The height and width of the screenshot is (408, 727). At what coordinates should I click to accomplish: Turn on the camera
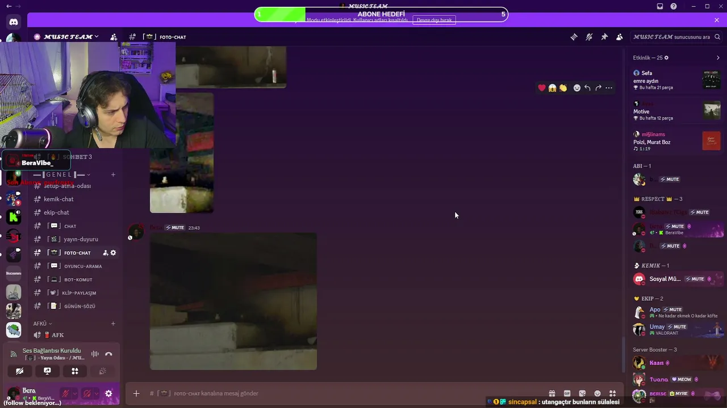(x=19, y=371)
